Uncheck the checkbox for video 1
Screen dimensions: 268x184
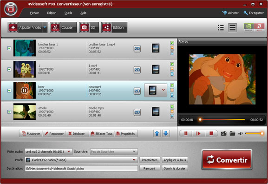click(x=9, y=69)
